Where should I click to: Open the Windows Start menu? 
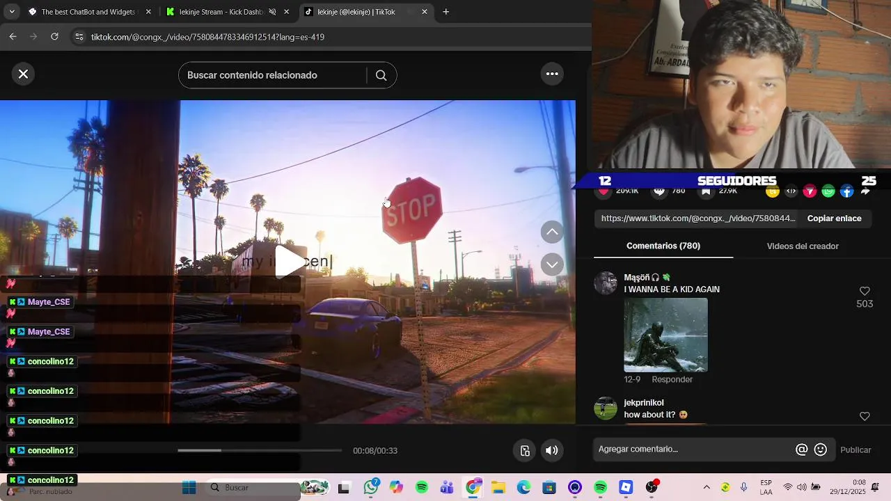[189, 488]
